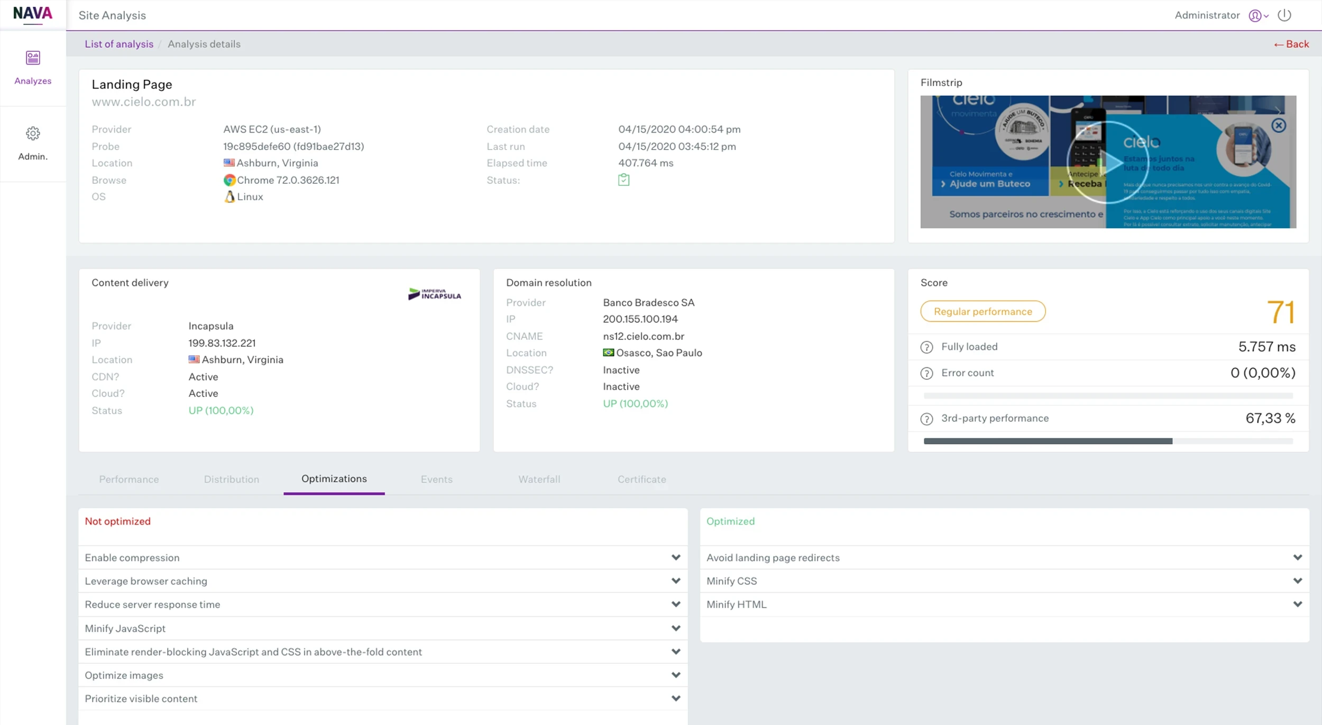Image resolution: width=1322 pixels, height=725 pixels.
Task: Select the Optimizations tab
Action: point(334,479)
